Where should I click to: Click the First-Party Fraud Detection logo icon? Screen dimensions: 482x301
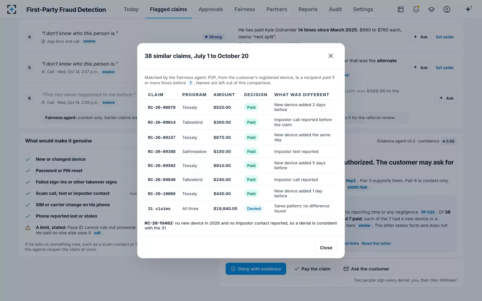coord(12,9)
